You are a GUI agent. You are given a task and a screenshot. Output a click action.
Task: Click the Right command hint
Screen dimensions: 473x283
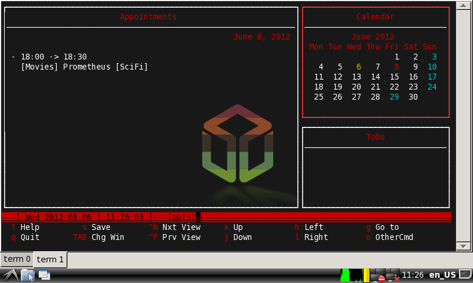point(316,237)
